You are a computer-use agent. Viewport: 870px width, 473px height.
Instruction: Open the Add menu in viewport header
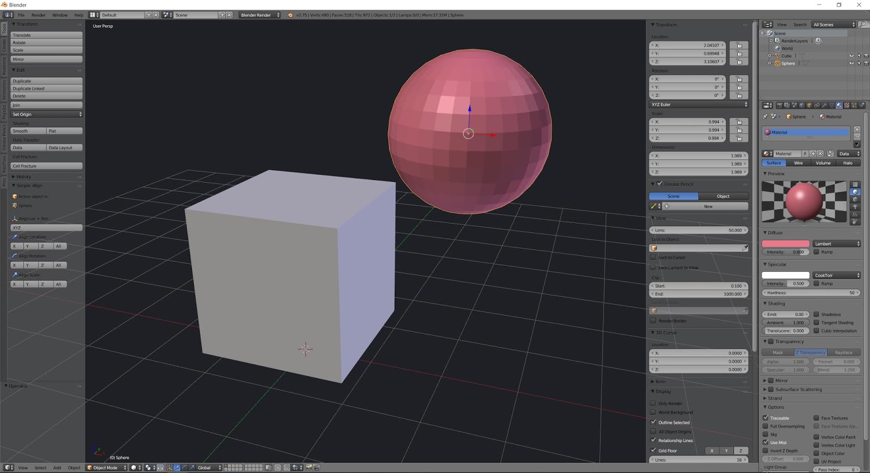pyautogui.click(x=57, y=468)
